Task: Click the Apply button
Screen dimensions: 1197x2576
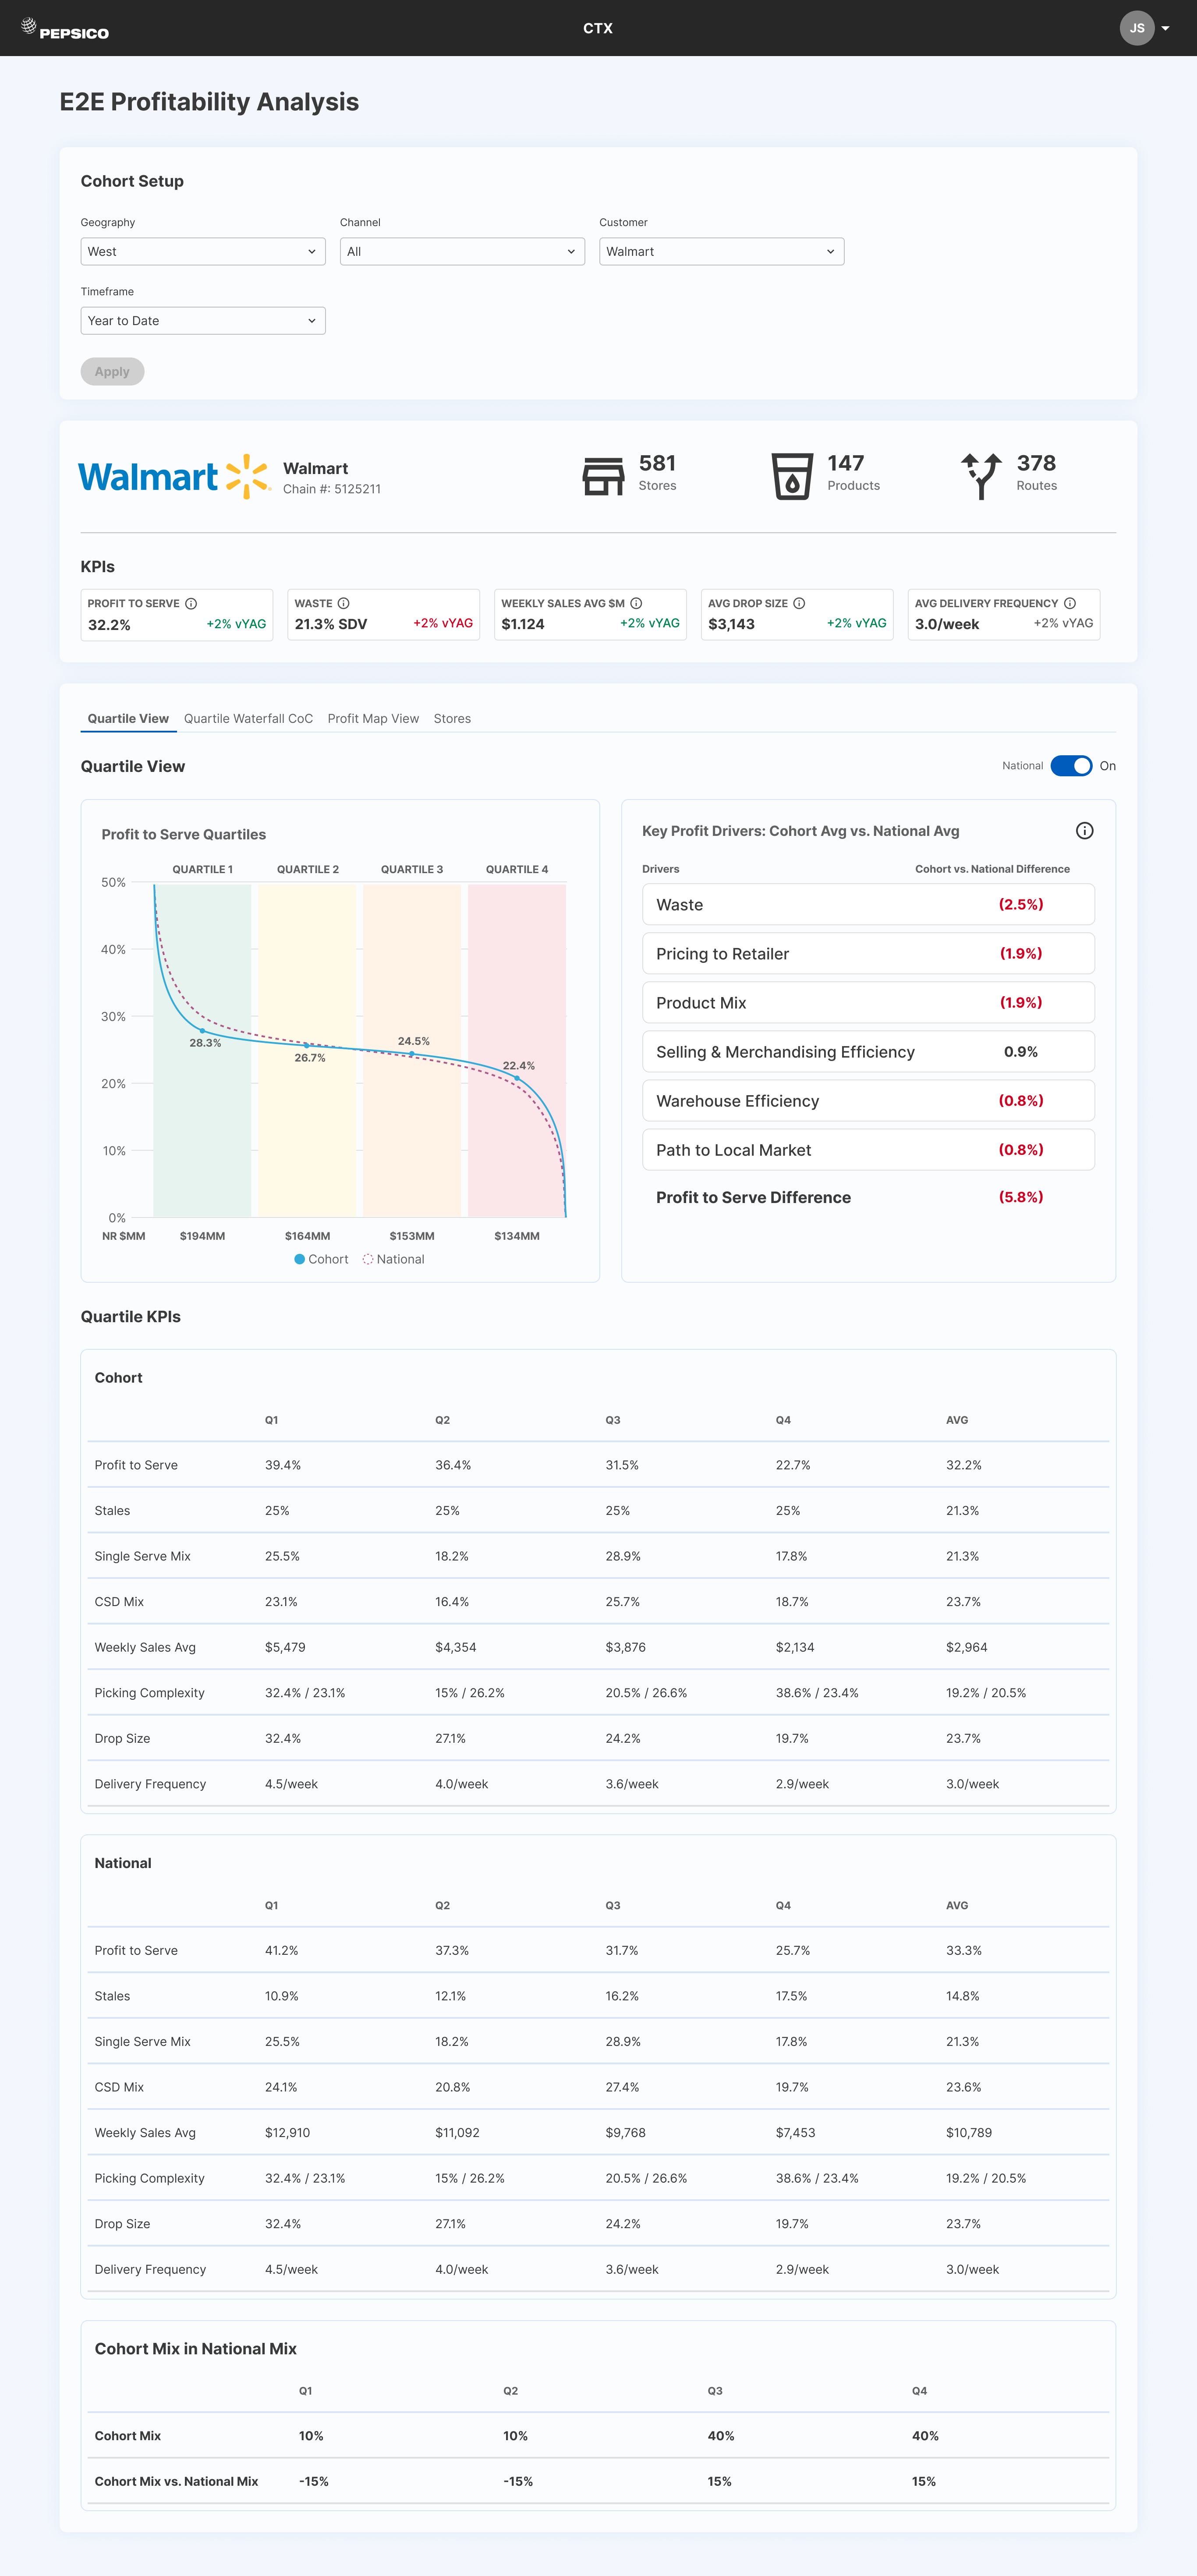Action: [112, 372]
